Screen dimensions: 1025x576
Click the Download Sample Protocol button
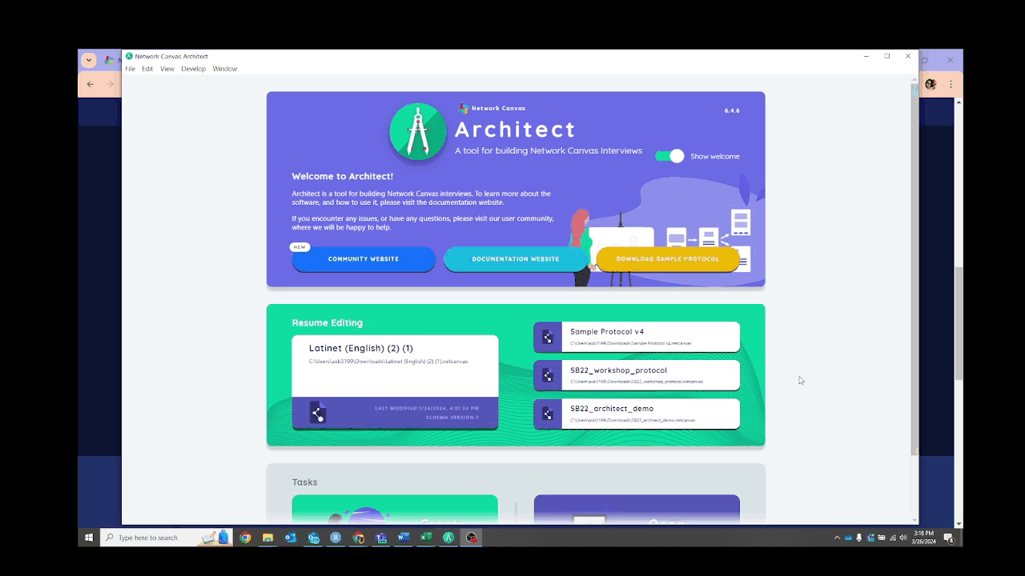[667, 259]
